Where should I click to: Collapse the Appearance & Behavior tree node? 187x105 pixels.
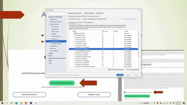click(47, 17)
